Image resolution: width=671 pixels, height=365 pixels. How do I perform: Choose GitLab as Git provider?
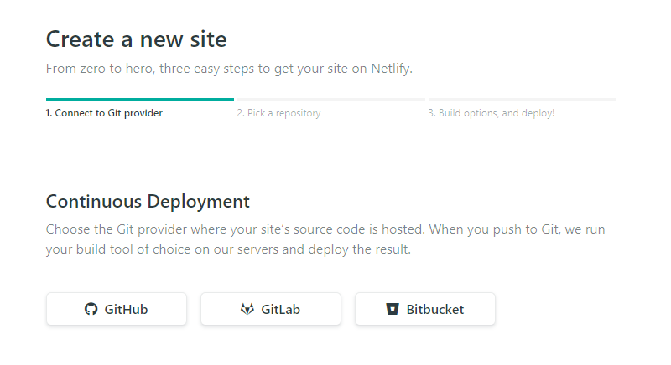pos(271,309)
